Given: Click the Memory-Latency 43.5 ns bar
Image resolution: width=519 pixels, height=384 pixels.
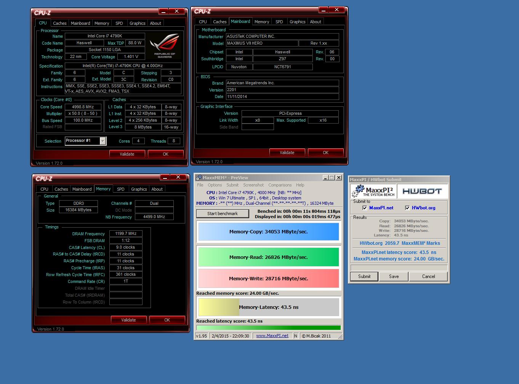Looking at the screenshot, I should [269, 307].
